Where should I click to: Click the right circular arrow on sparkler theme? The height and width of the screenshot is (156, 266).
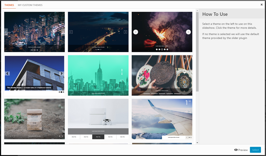188,32
